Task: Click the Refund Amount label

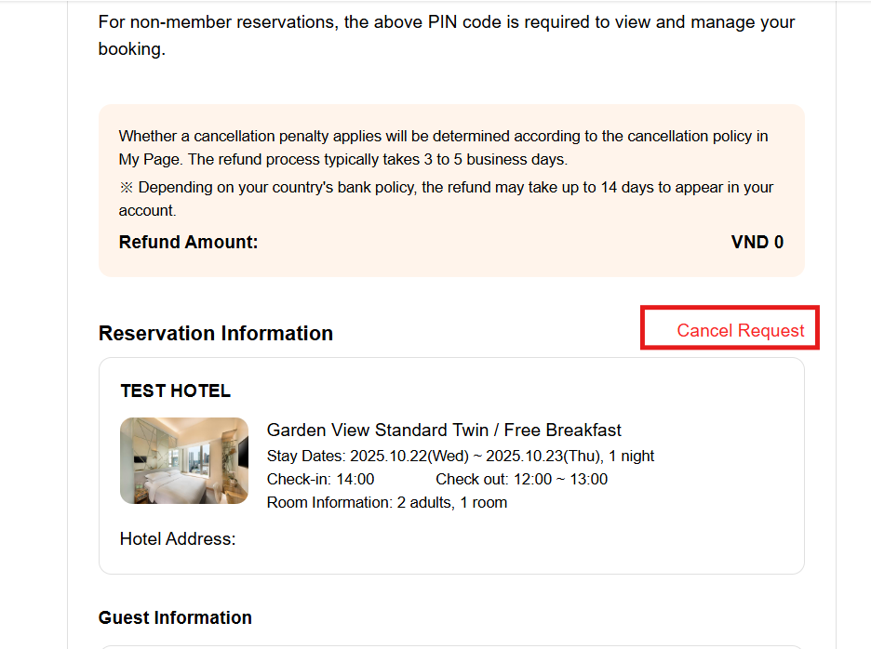Action: [x=188, y=243]
